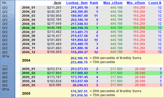
Task: Click the 2004_04 row label
Action: (29, 20)
